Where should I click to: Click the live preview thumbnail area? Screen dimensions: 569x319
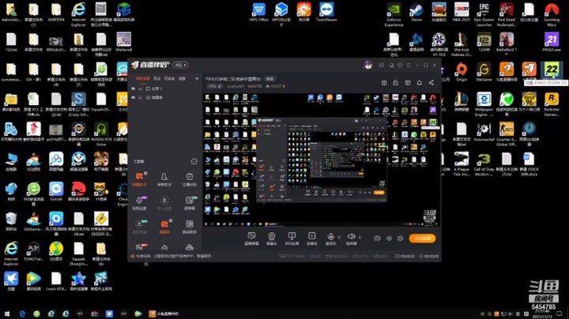coord(321,159)
